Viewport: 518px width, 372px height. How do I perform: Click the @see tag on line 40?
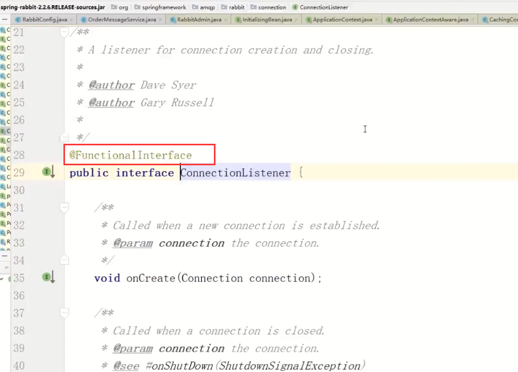[126, 366]
